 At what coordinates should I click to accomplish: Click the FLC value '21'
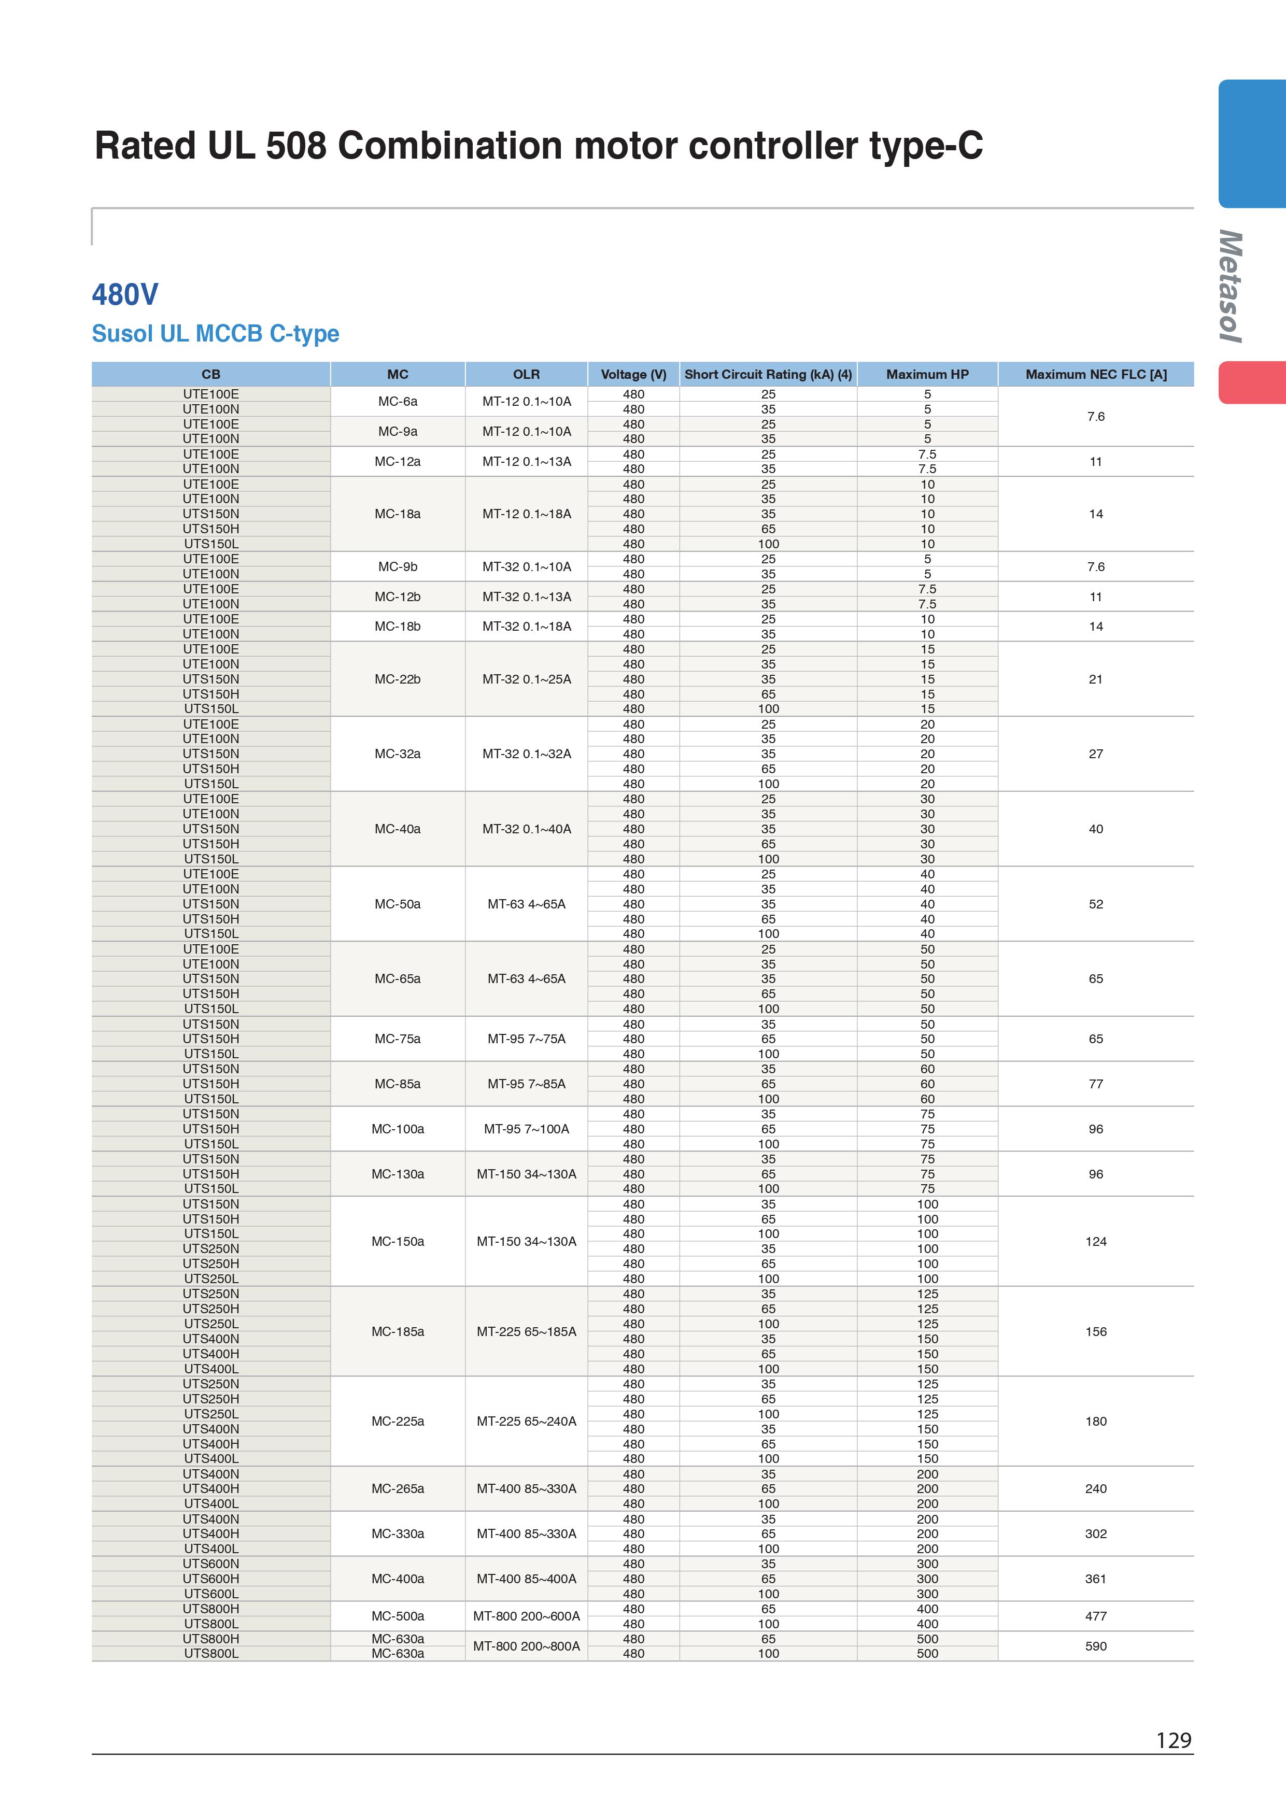1096,679
